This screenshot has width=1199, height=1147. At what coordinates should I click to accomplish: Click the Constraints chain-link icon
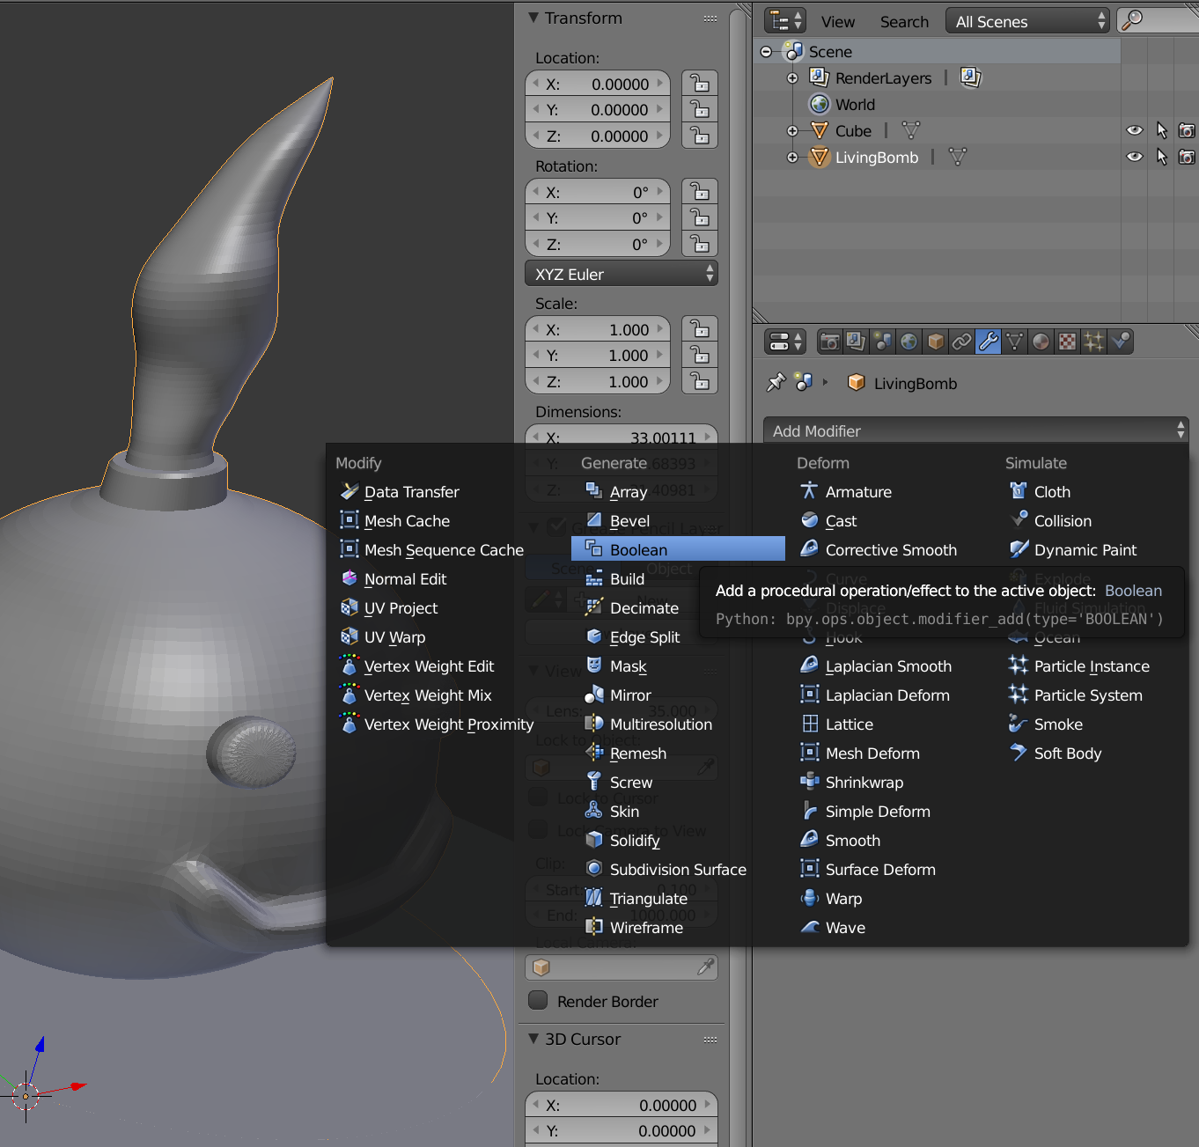(960, 342)
